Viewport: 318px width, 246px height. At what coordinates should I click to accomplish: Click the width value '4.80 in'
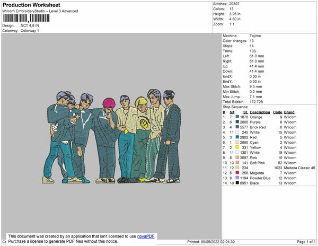click(x=235, y=19)
